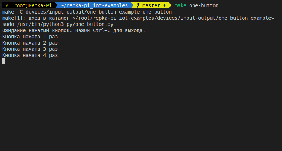The height and width of the screenshot is (151, 282).
Task: Click the make[1]: вход в каталог text
Action: click(x=35, y=18)
